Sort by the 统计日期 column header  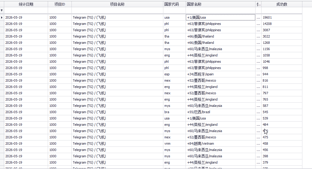26,4
